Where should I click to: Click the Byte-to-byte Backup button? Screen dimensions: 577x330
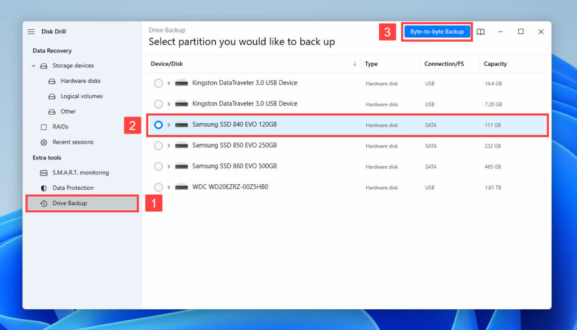(437, 32)
